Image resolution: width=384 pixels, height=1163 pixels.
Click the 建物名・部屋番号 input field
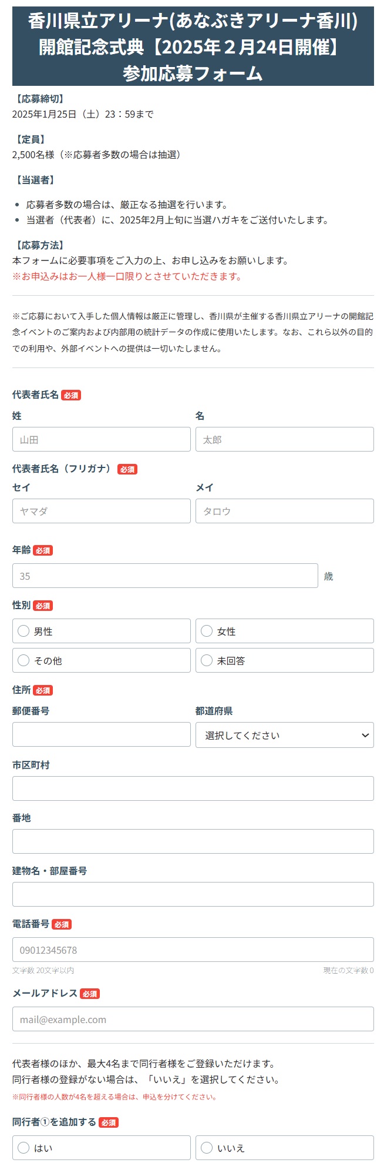[x=193, y=894]
